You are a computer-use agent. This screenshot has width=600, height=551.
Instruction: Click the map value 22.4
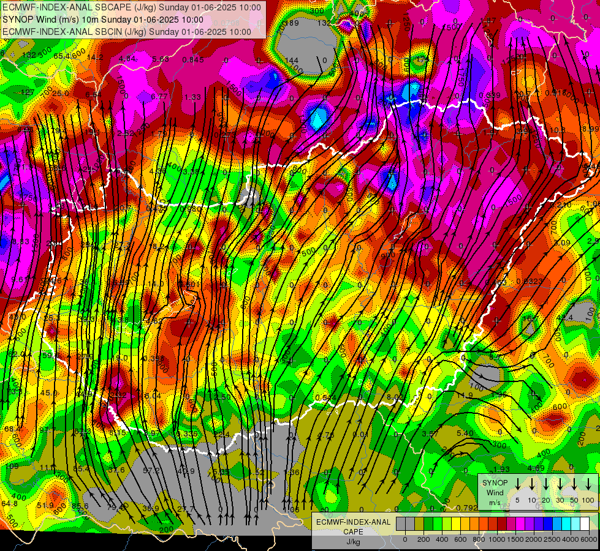(222, 434)
